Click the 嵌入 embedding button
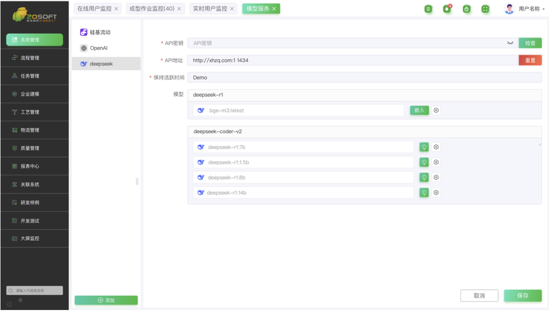Image resolution: width=549 pixels, height=311 pixels. point(420,110)
